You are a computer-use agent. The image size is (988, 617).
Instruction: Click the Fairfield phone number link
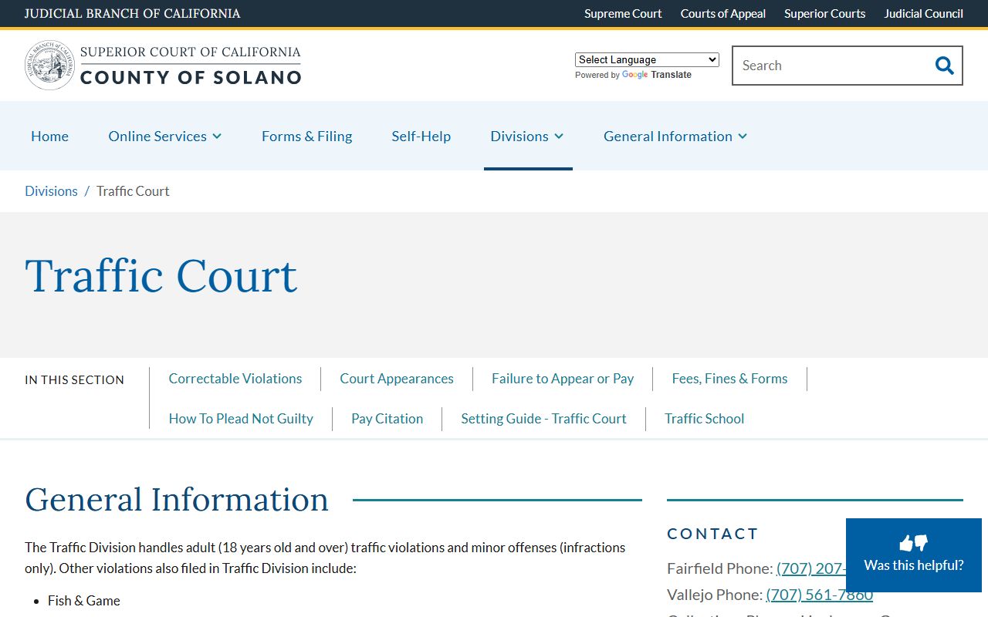810,568
